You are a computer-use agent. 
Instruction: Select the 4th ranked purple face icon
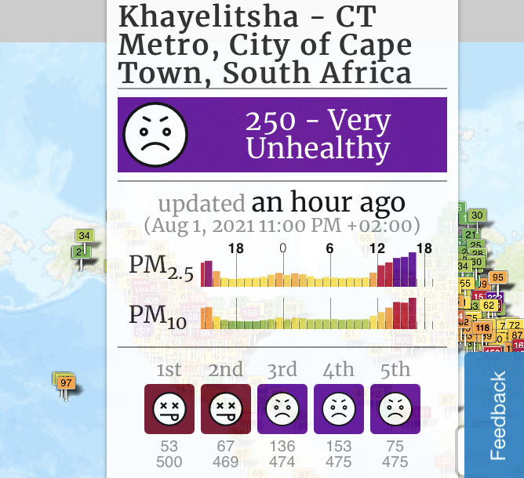[339, 409]
